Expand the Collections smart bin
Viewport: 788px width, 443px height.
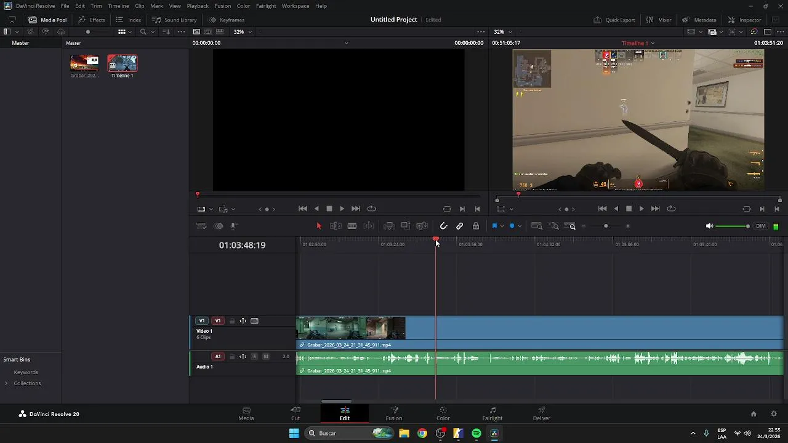pos(6,383)
